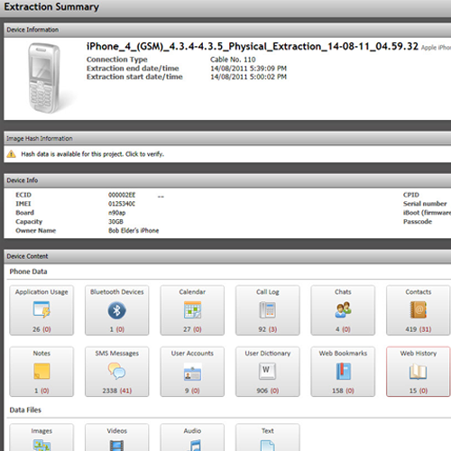Image resolution: width=451 pixels, height=451 pixels.
Task: Open the Videos film strip icon
Action: (117, 446)
